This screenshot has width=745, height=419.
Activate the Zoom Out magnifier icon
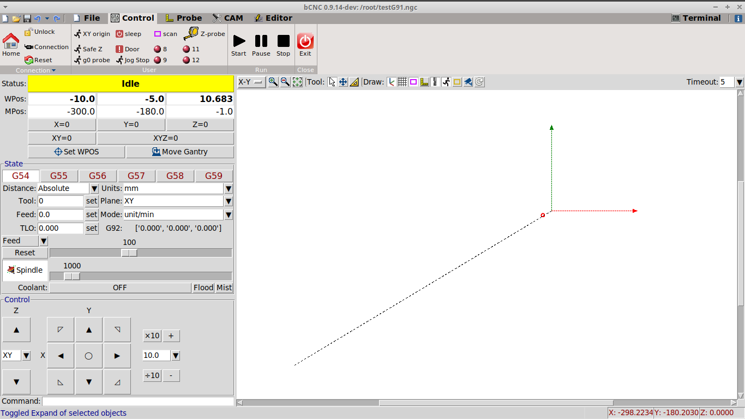[285, 82]
